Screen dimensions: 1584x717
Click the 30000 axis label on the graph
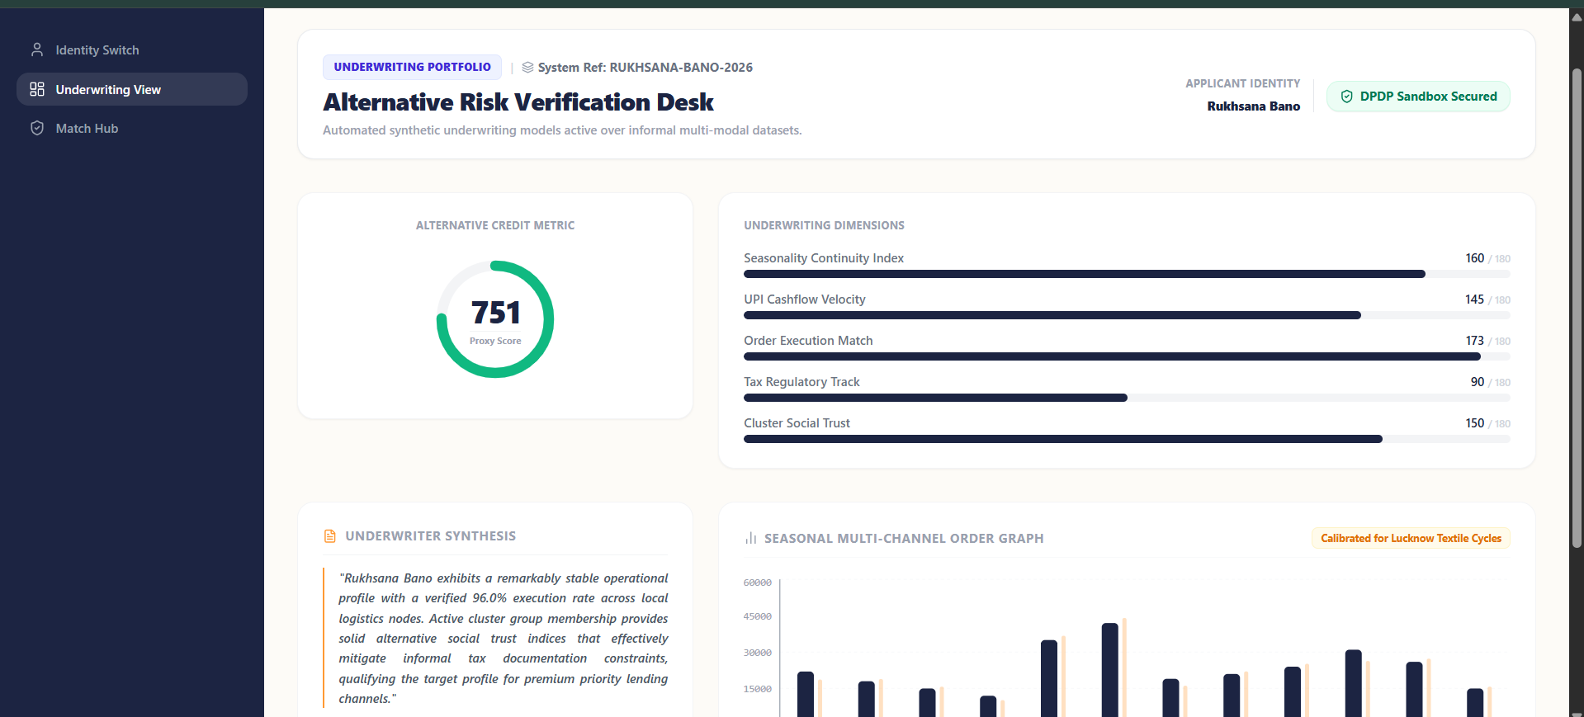pyautogui.click(x=757, y=653)
